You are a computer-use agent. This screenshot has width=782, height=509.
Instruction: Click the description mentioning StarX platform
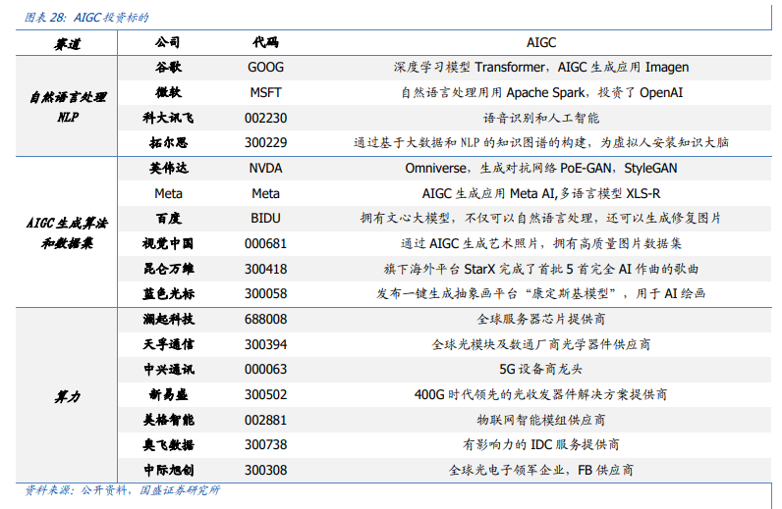pos(541,269)
